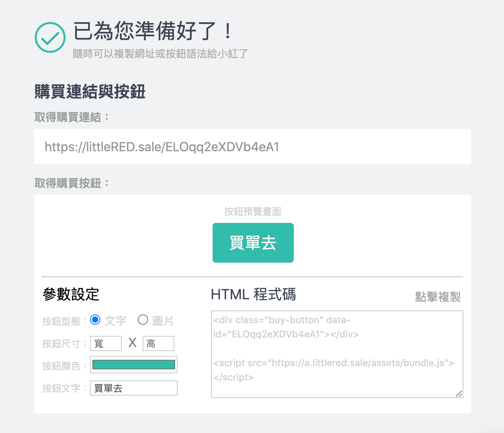This screenshot has height=433, width=504.
Task: Click the 按鈕型態 label
Action: point(64,321)
